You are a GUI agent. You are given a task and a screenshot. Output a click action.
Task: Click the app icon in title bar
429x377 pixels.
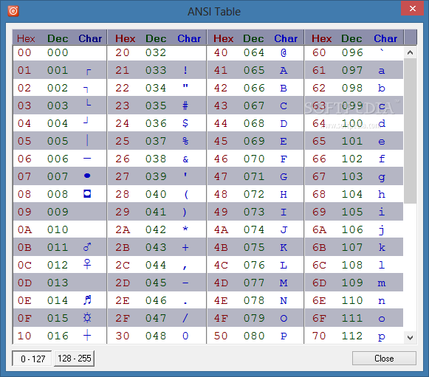[13, 11]
